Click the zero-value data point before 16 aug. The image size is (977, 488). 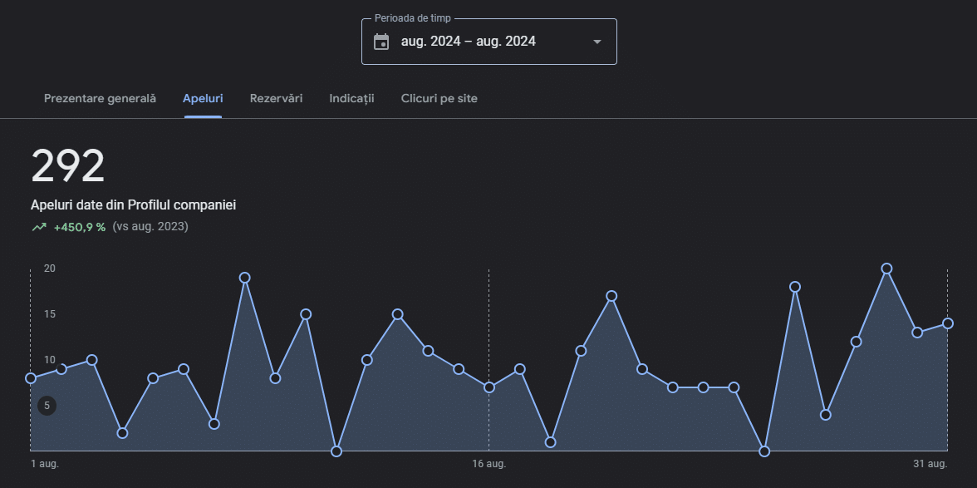click(x=336, y=451)
